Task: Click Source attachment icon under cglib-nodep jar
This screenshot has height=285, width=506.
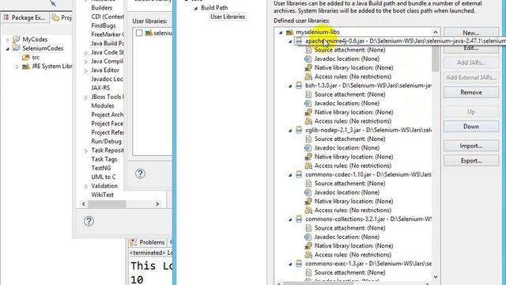Action: click(x=308, y=139)
